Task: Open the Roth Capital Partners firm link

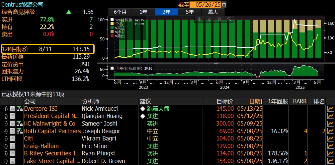Action: (x=52, y=131)
